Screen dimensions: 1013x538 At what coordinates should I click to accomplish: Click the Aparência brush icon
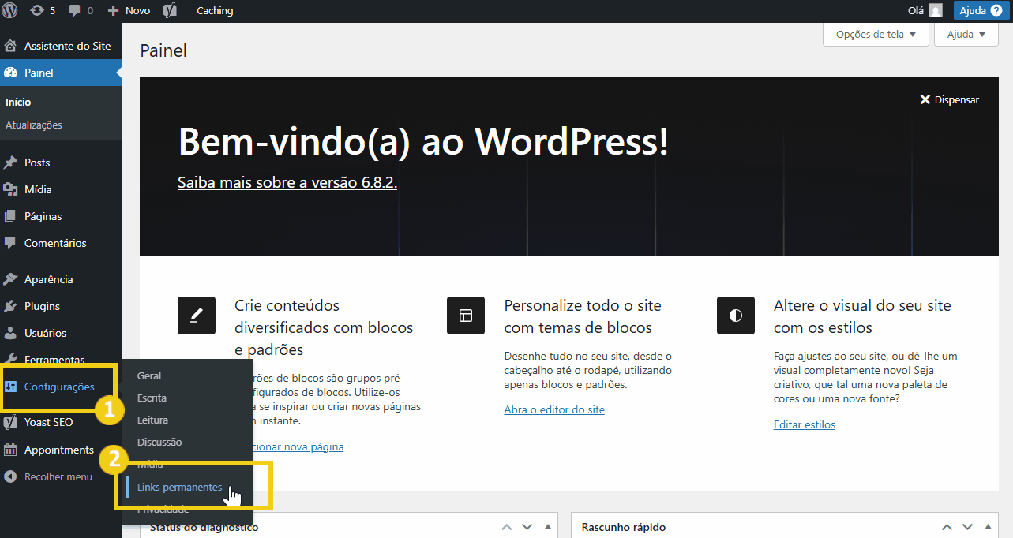click(x=11, y=279)
